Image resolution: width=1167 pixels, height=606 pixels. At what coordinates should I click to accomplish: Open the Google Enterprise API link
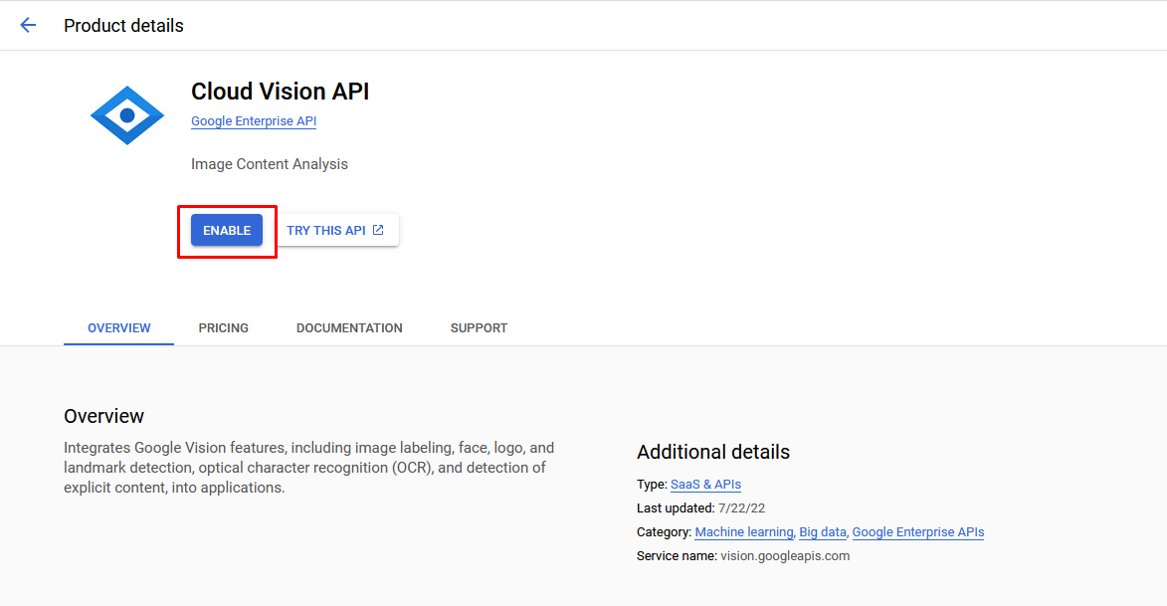tap(254, 121)
